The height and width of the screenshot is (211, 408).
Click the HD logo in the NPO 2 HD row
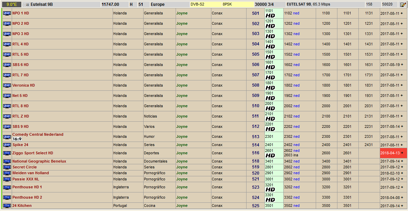click(x=270, y=26)
